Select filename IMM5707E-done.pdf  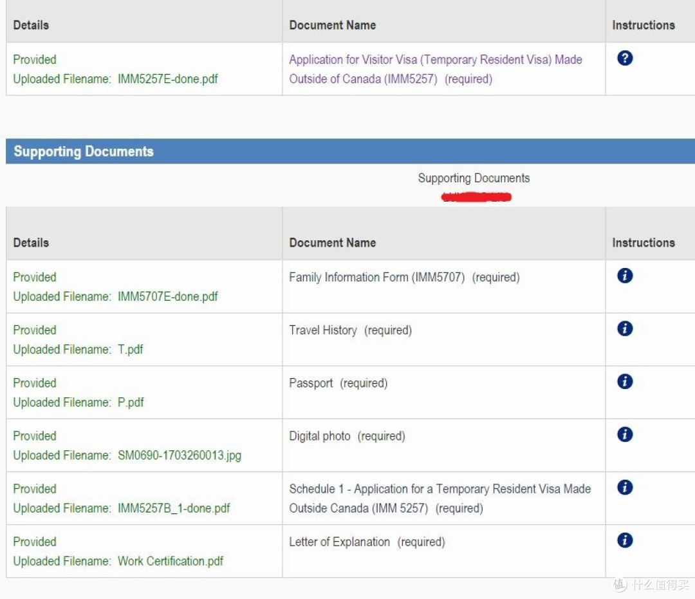tap(167, 296)
